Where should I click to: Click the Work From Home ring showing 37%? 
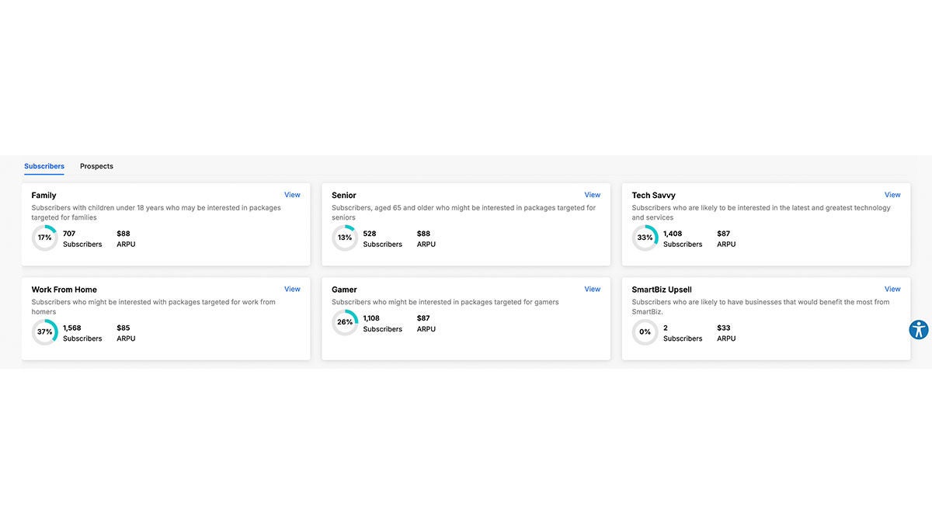click(x=44, y=332)
